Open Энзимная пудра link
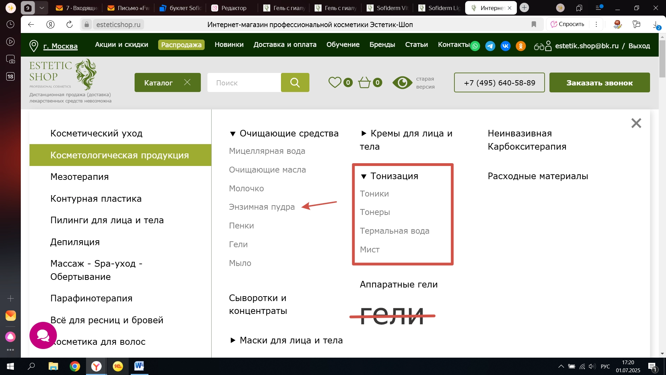Viewport: 666px width, 375px height. tap(262, 207)
